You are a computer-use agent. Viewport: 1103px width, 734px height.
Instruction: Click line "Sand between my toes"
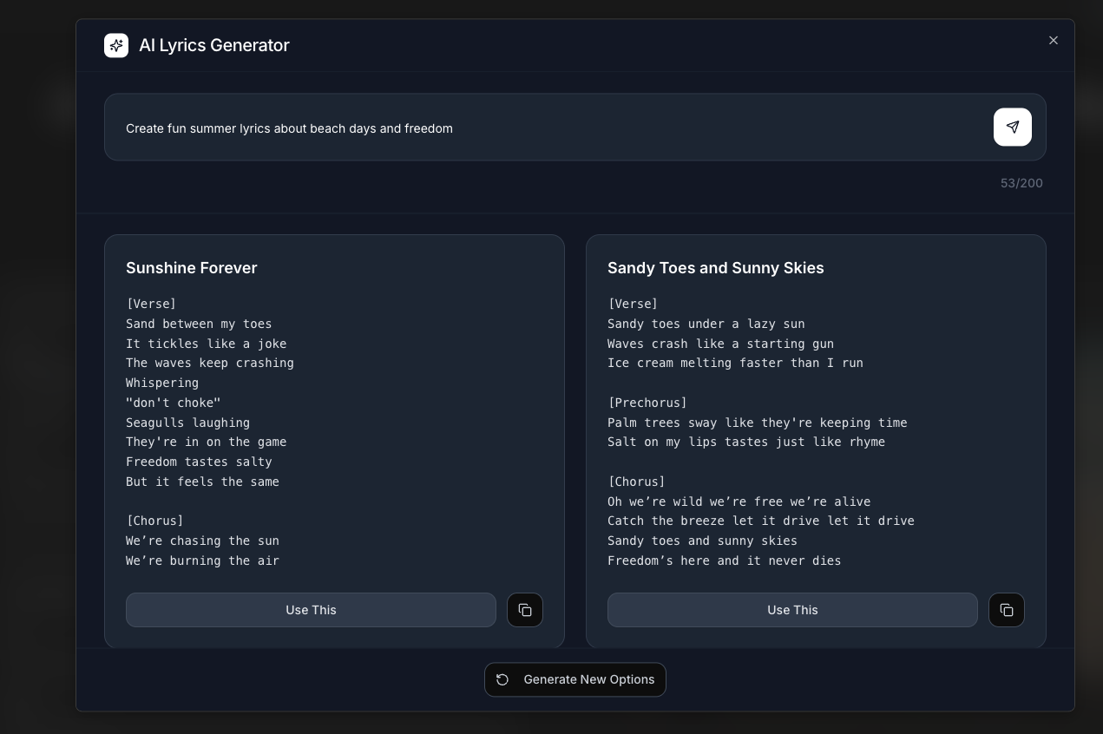coord(199,324)
